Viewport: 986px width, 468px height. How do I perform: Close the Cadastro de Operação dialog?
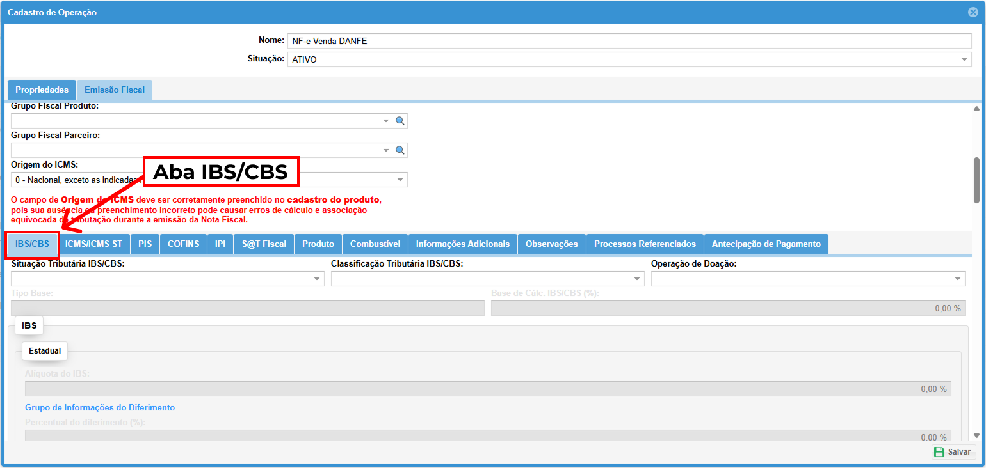click(x=973, y=12)
